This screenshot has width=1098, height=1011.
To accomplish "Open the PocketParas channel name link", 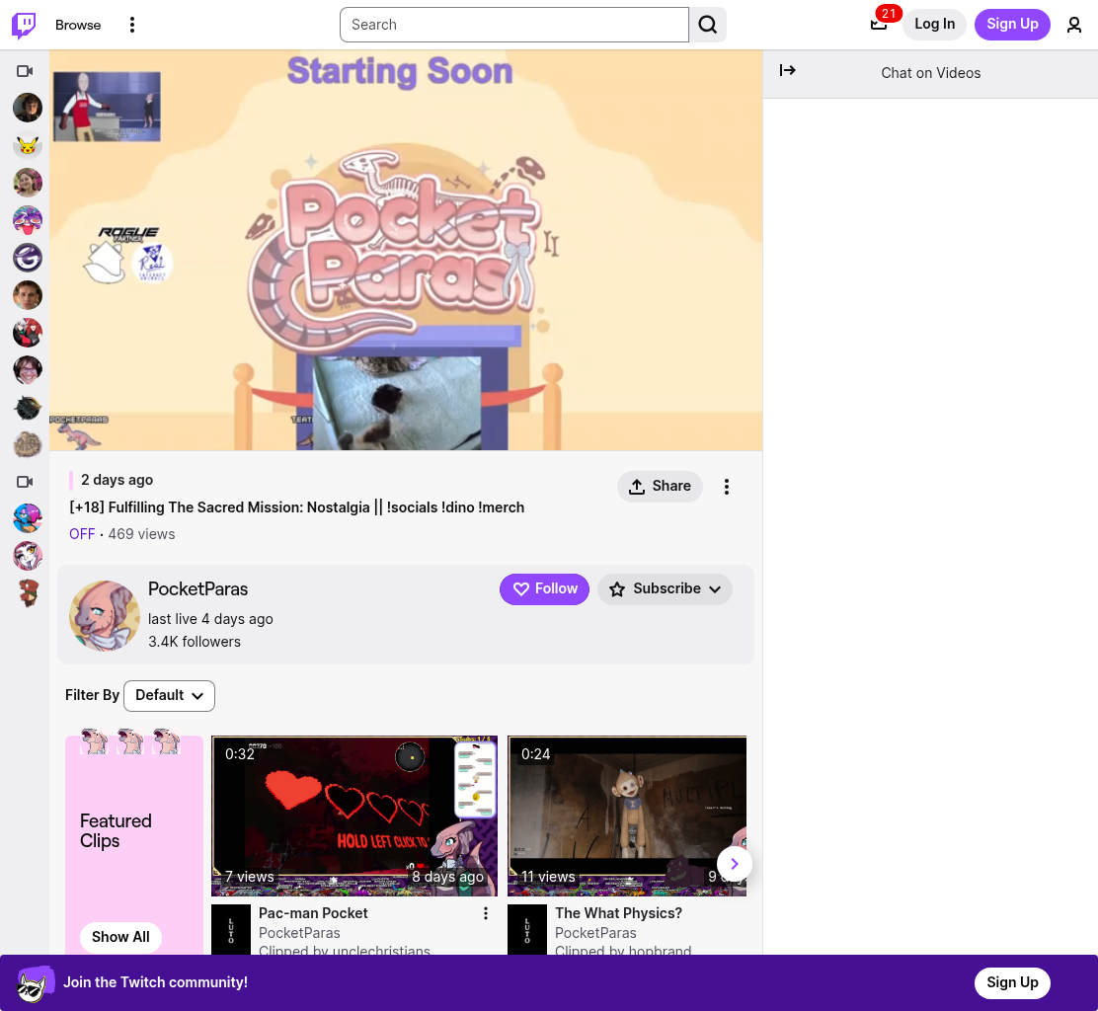I will (197, 588).
